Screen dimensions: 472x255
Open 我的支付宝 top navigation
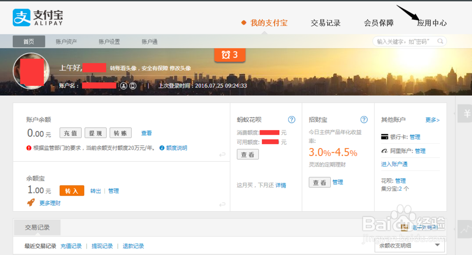tap(269, 23)
